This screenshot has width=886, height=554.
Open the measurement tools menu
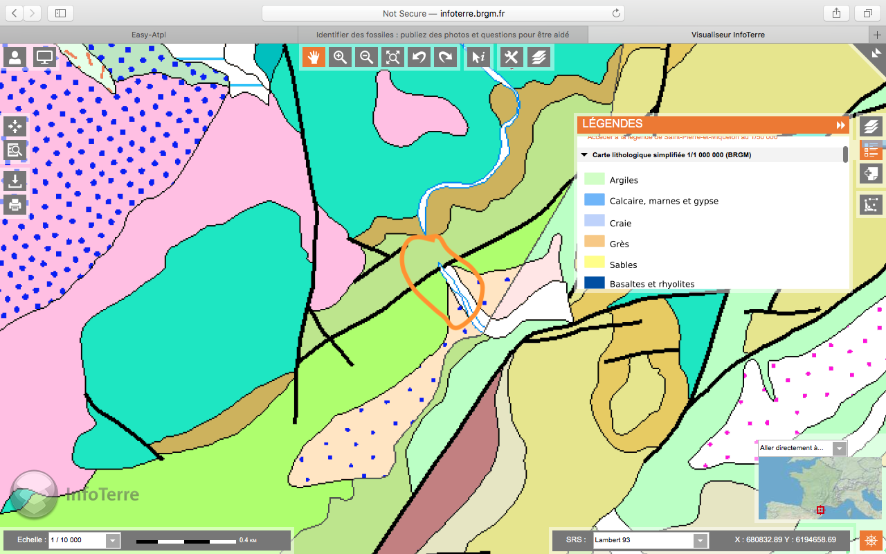pyautogui.click(x=512, y=57)
